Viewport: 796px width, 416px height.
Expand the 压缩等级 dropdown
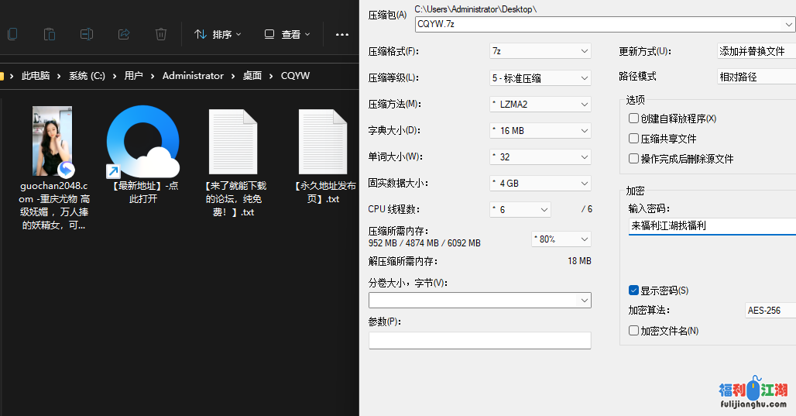click(x=540, y=78)
